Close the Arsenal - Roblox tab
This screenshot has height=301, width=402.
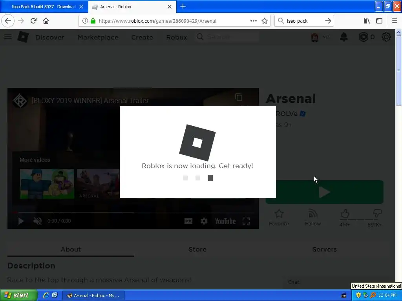[170, 7]
